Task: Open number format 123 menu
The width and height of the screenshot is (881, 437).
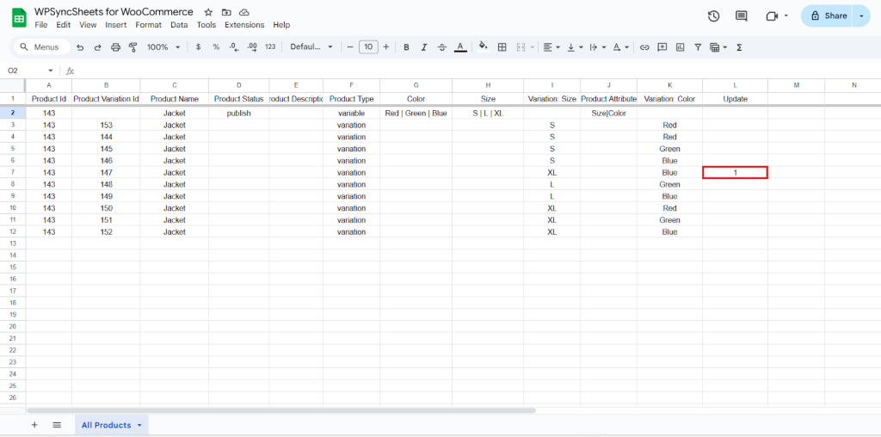Action: 270,47
